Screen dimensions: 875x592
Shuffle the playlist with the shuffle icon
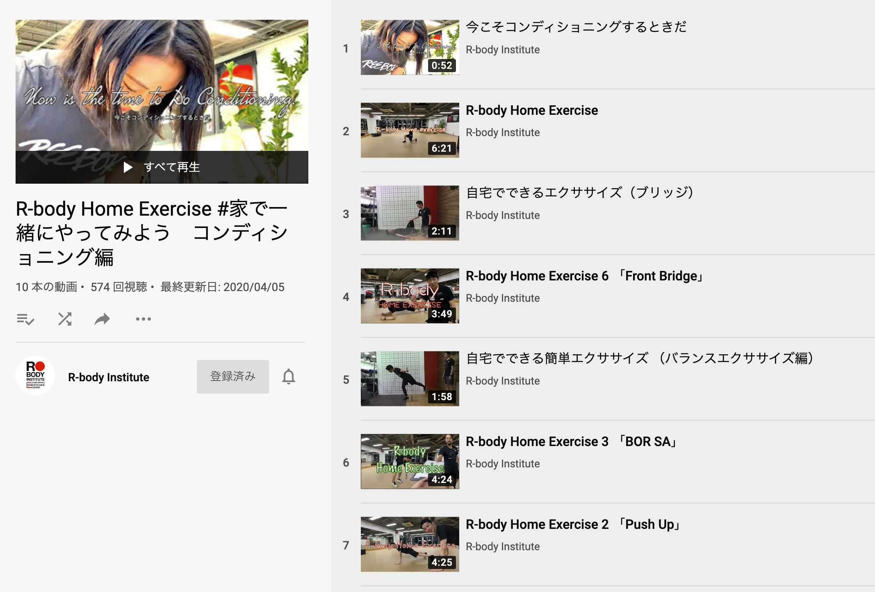65,319
